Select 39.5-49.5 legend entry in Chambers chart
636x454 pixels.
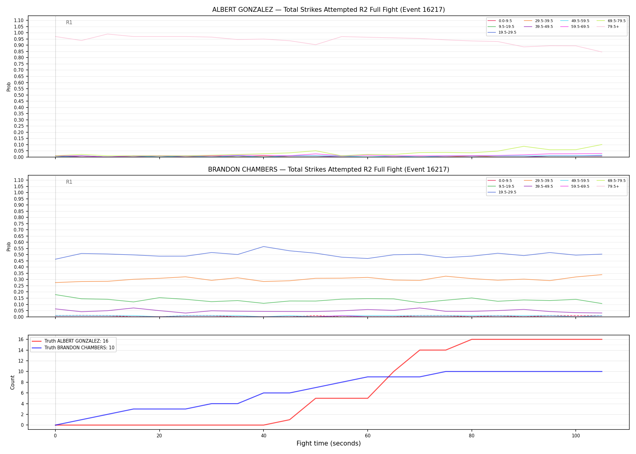click(538, 186)
